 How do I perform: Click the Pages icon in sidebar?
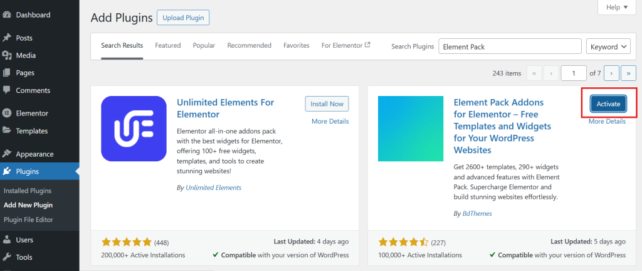pyautogui.click(x=7, y=73)
